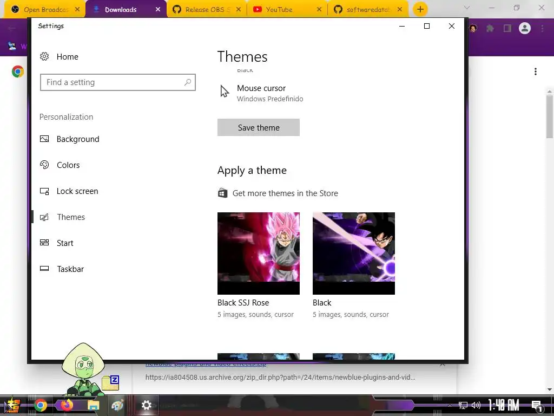The height and width of the screenshot is (416, 554).
Task: Click network icon in system tray
Action: (463, 405)
